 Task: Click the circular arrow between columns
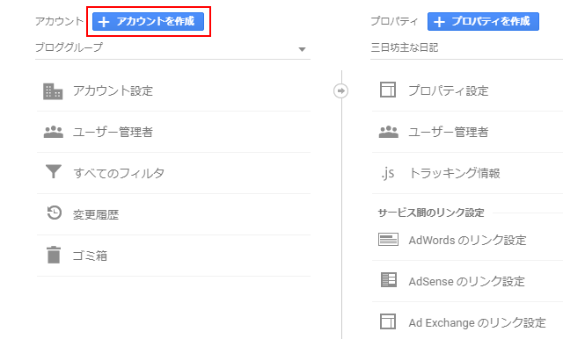340,90
